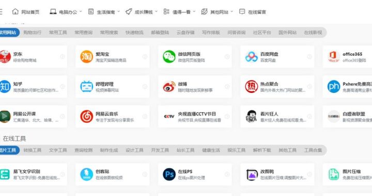
Task: Switch to the 解析下载 tab
Action: click(262, 150)
